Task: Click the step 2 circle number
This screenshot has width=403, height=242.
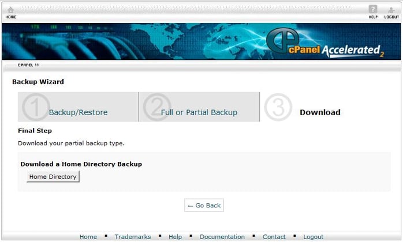Action: click(157, 107)
